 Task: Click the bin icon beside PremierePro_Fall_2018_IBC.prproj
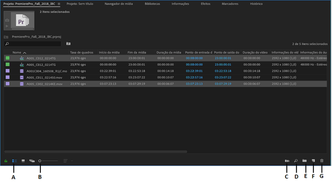coord(6,37)
